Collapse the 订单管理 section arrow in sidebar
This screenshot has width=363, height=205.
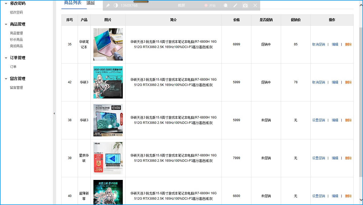click(6, 58)
